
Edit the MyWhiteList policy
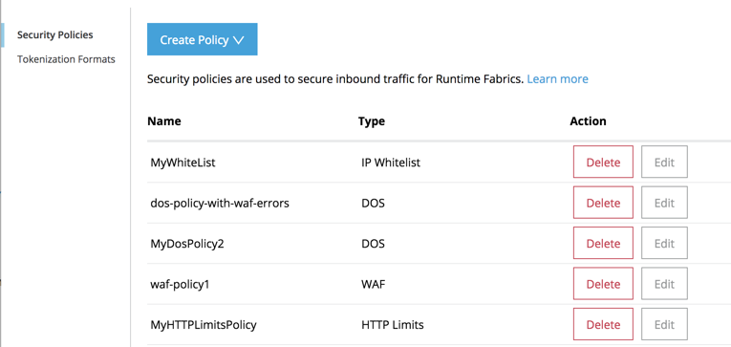pos(664,162)
